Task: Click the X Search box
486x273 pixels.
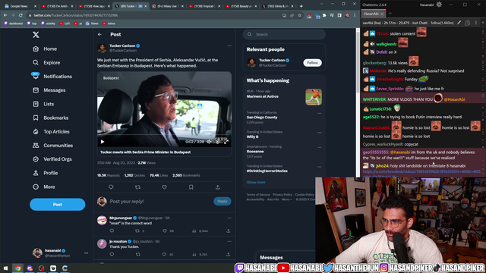Action: (x=284, y=34)
